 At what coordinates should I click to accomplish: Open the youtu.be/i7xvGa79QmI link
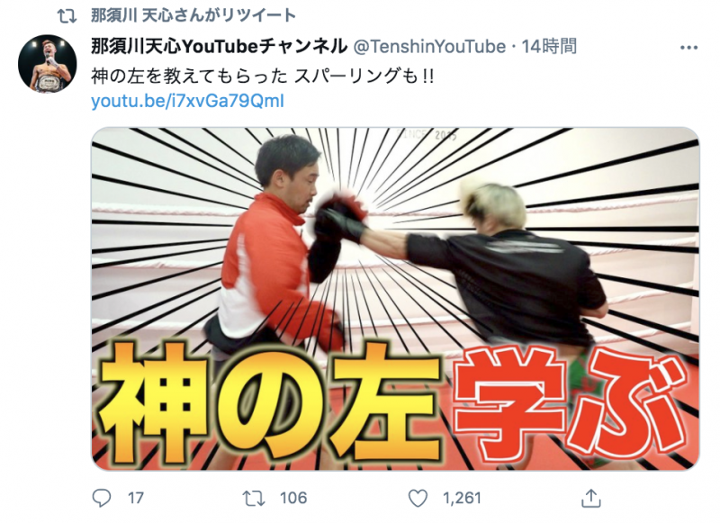(187, 101)
